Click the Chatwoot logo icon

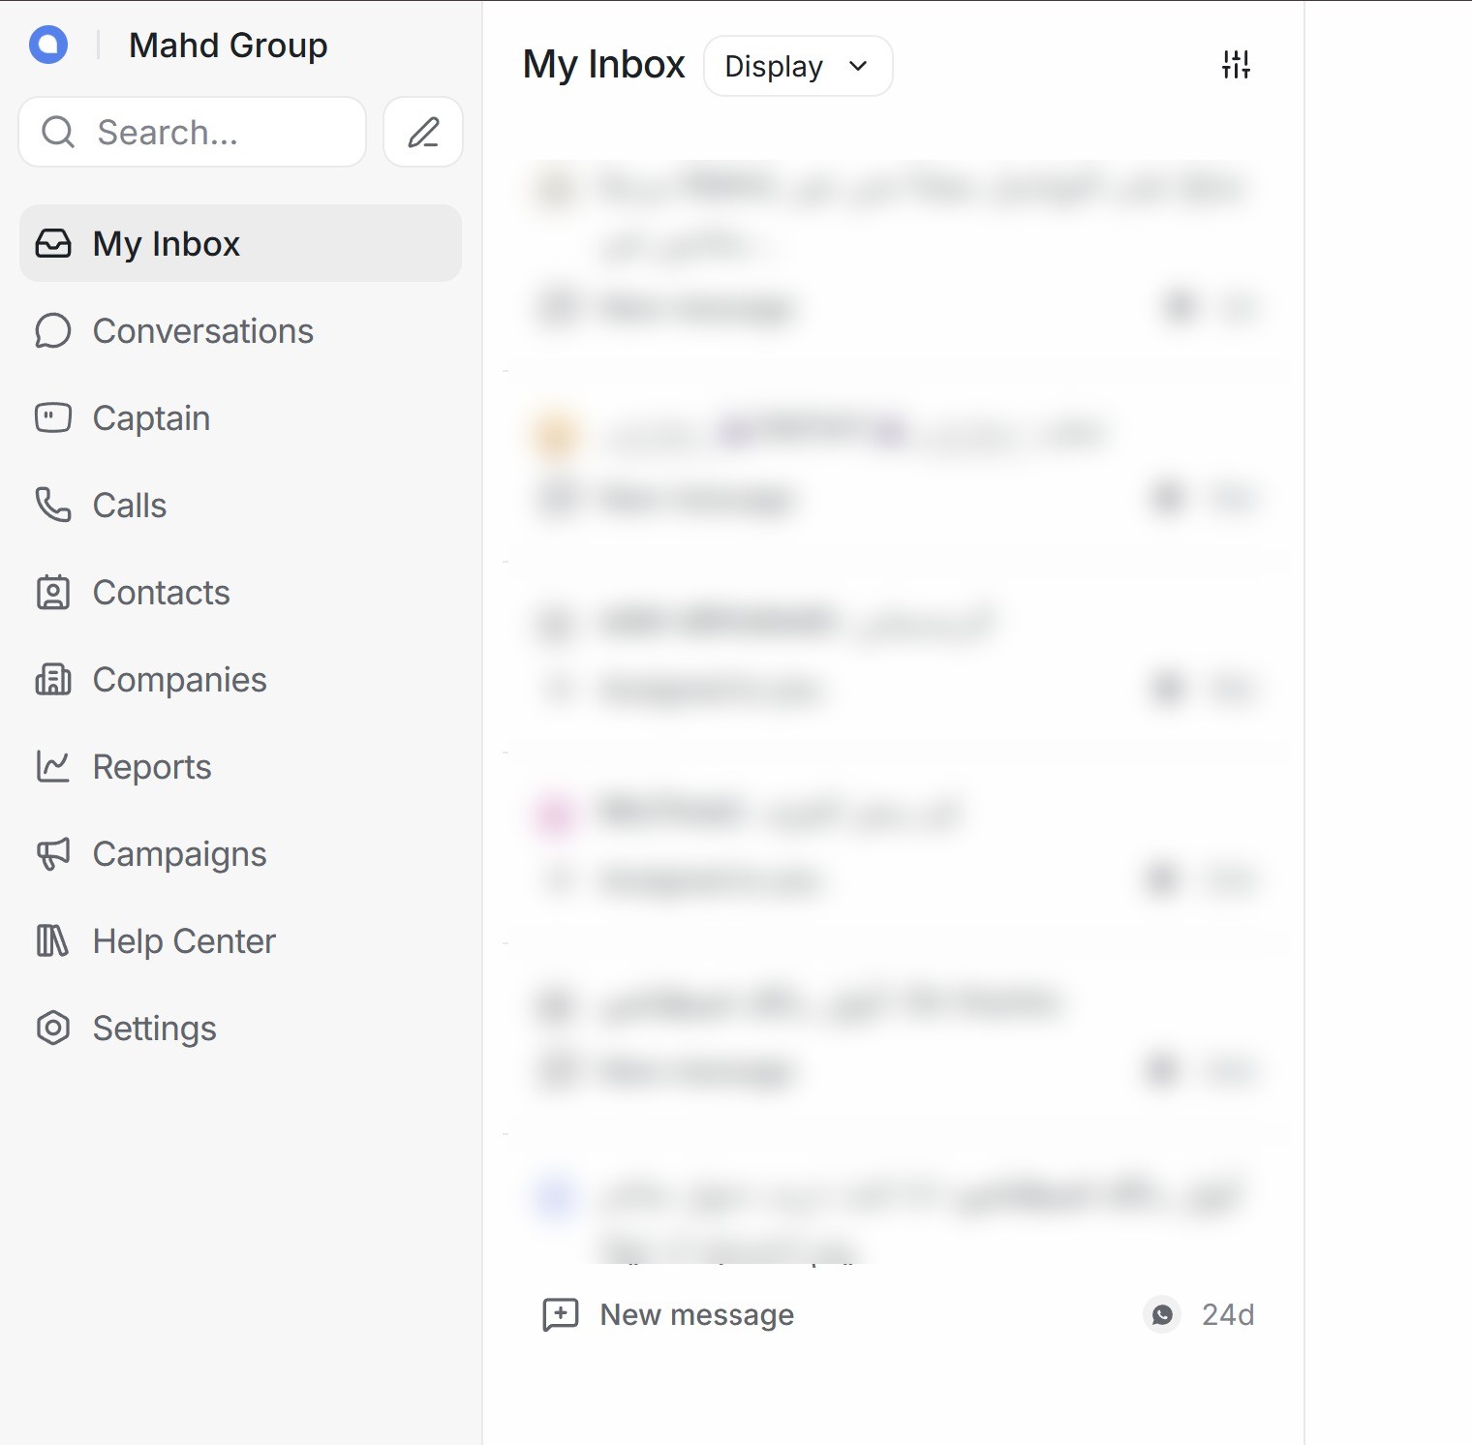tap(48, 45)
